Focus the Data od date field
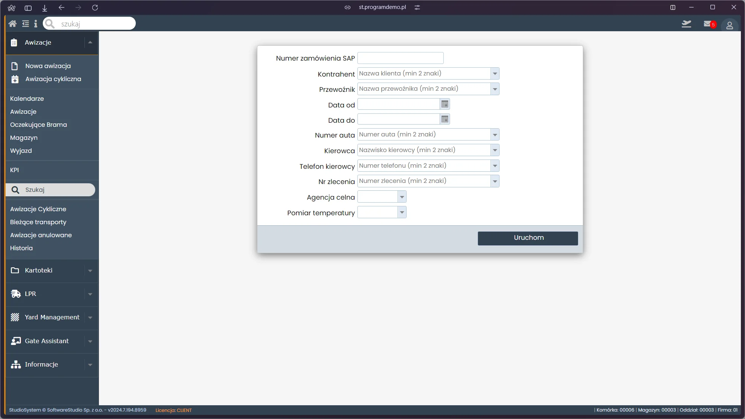This screenshot has height=419, width=745. [398, 104]
